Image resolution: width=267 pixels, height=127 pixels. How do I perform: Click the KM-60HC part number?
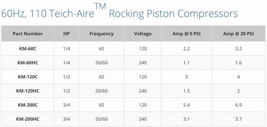[28, 63]
